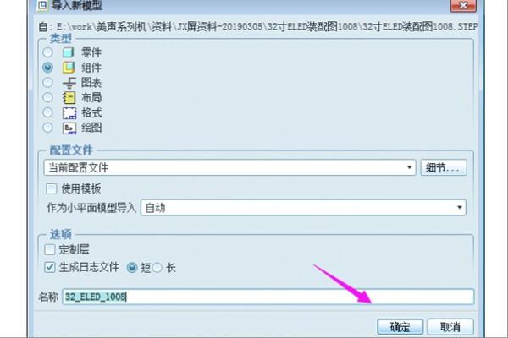
Task: Select the 短 log radio button
Action: [x=132, y=268]
